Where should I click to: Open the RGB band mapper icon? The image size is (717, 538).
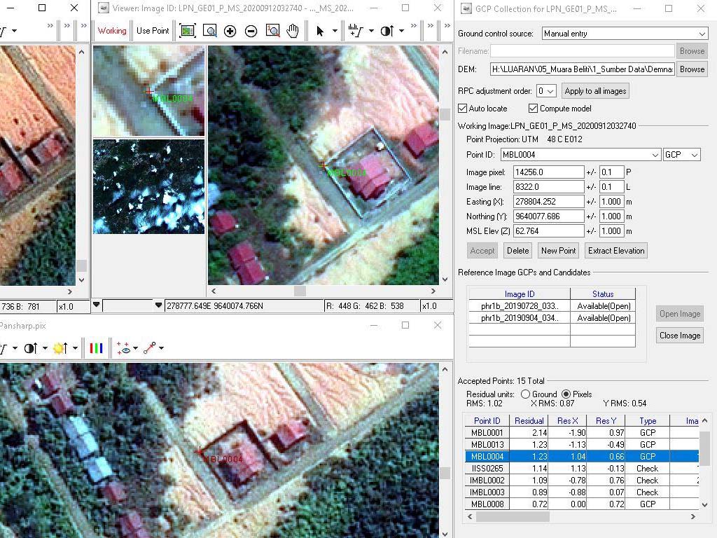(97, 348)
